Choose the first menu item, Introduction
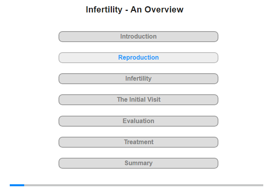The width and height of the screenshot is (273, 187). (x=138, y=37)
